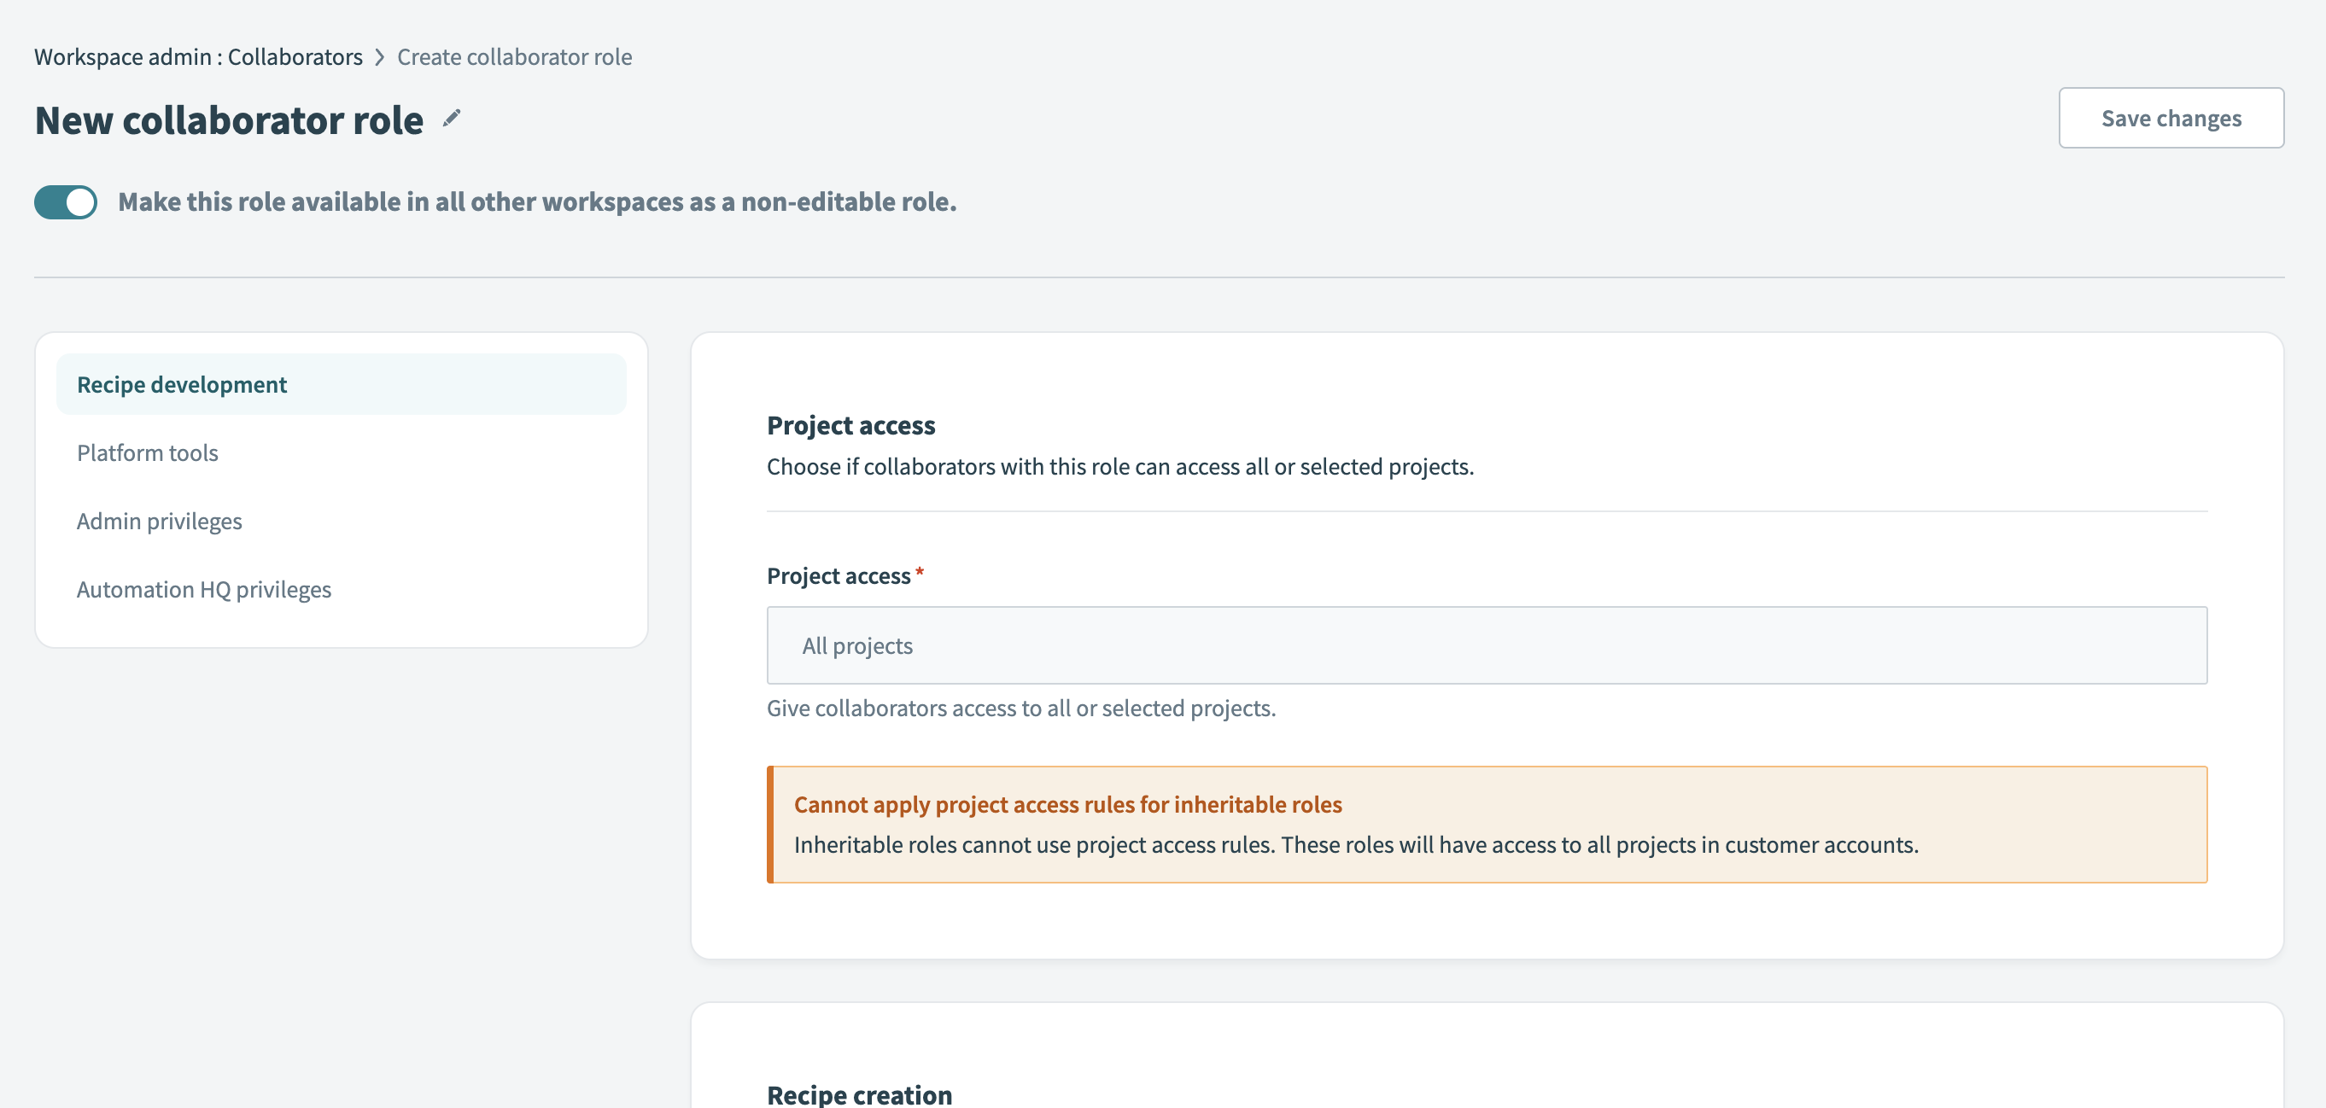The image size is (2326, 1108).
Task: Click 'Give collaborators access to all or selected projects' hint
Action: coord(1021,708)
